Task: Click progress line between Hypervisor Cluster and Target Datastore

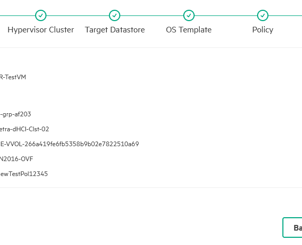Action: (x=77, y=15)
